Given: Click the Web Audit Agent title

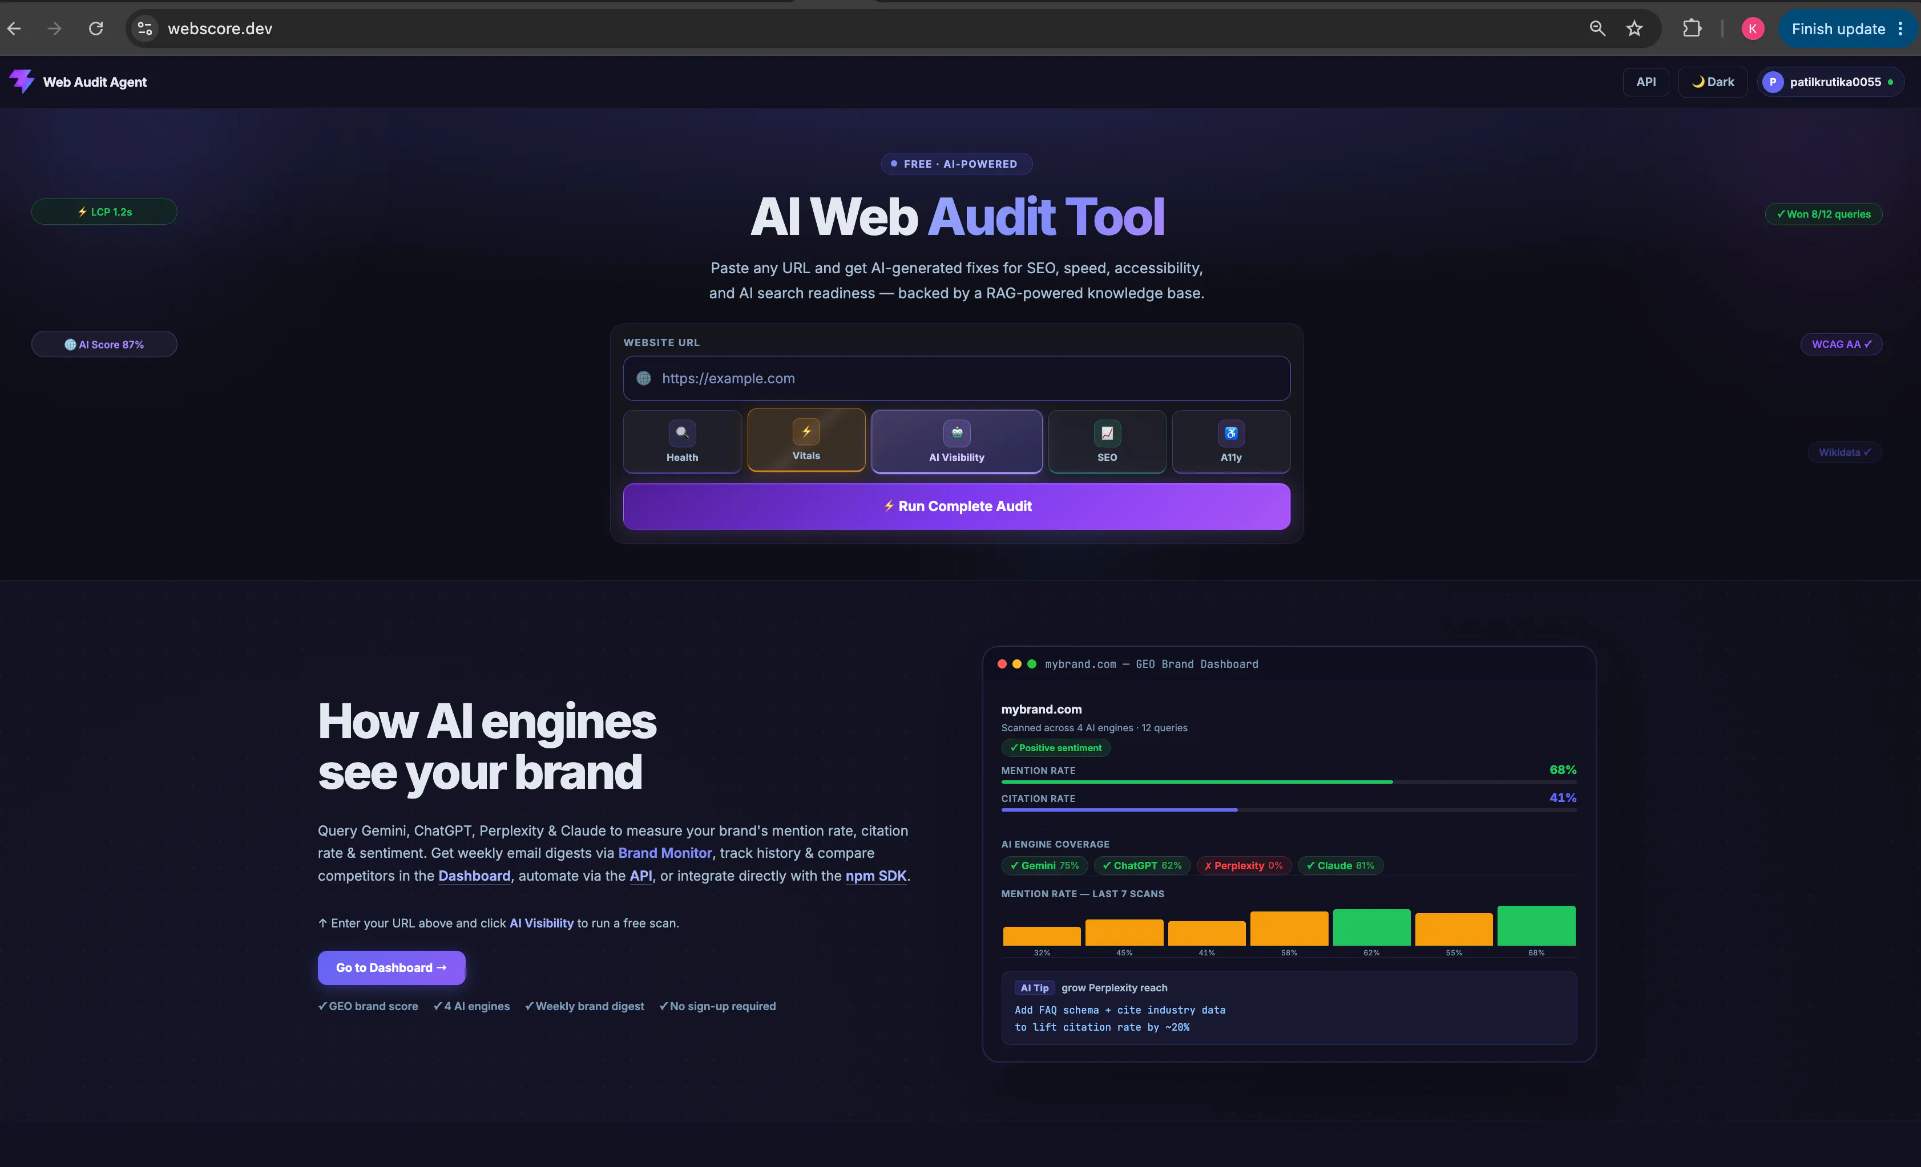Looking at the screenshot, I should (x=94, y=82).
